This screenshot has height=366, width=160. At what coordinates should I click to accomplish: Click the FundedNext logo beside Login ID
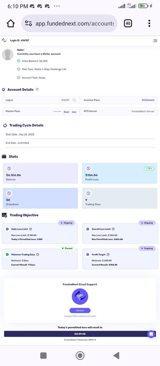(4, 40)
